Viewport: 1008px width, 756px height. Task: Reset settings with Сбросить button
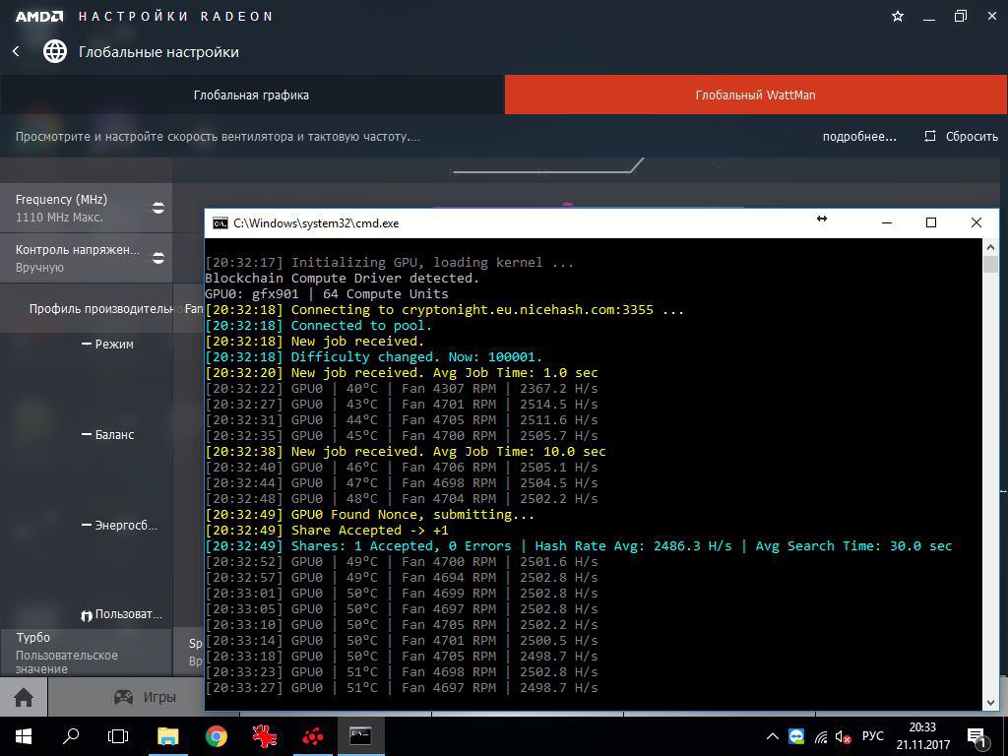(961, 136)
